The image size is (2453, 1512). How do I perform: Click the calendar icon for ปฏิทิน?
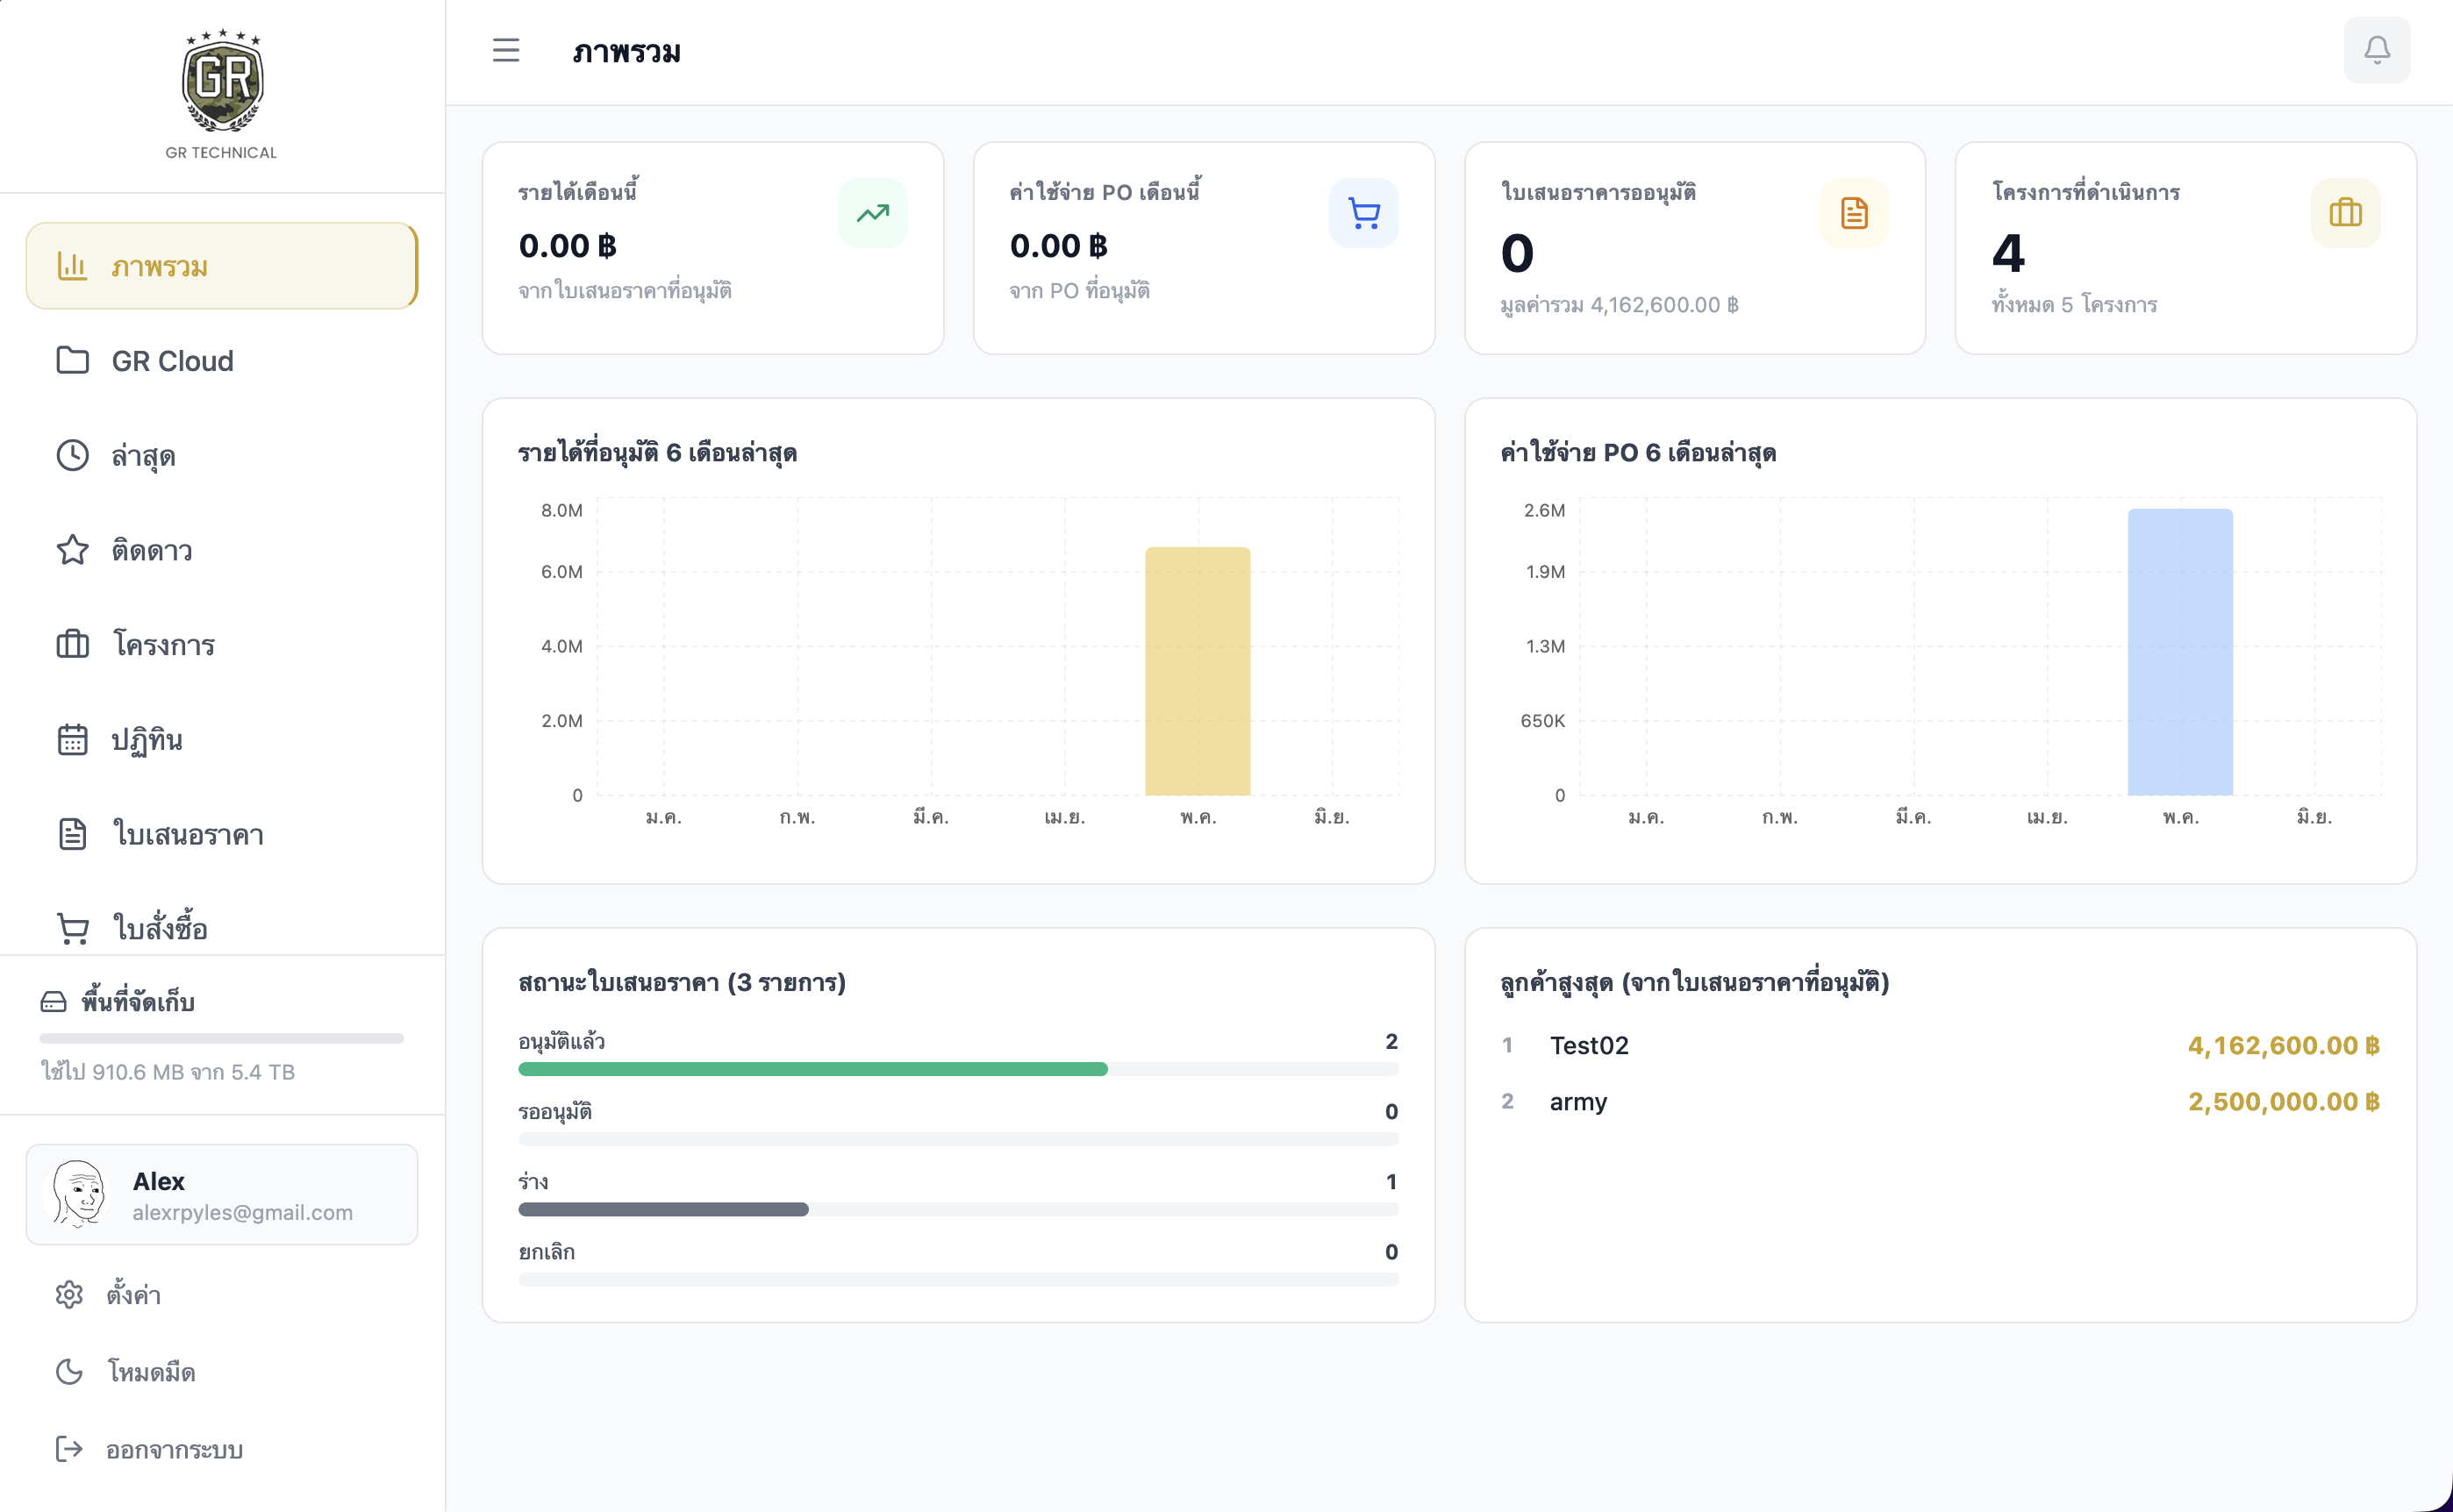72,739
